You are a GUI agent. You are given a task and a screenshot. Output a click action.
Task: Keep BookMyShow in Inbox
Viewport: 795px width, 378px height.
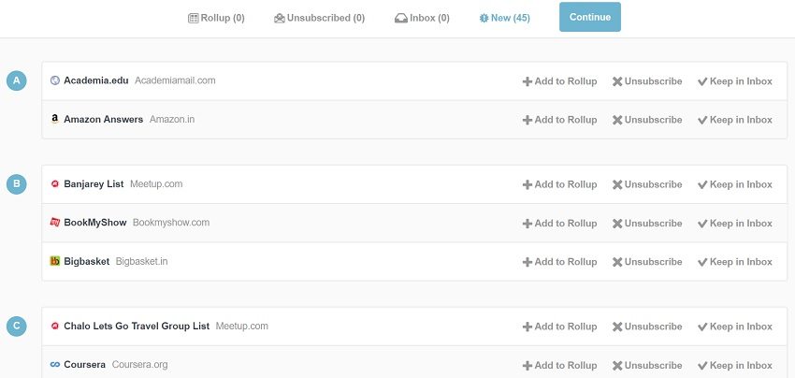(735, 224)
